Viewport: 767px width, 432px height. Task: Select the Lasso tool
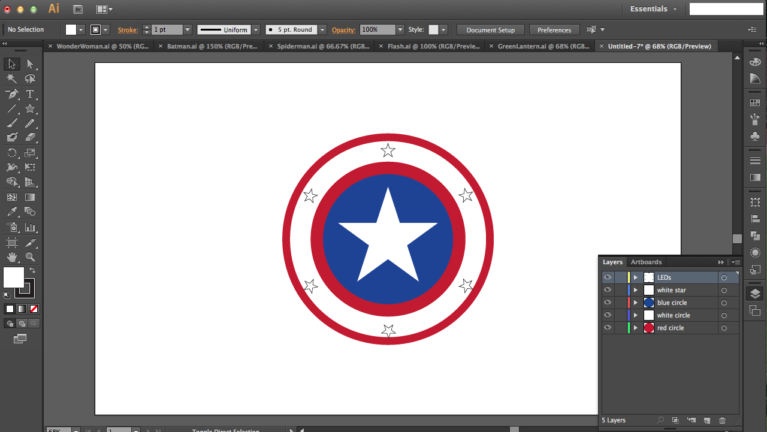tap(30, 79)
